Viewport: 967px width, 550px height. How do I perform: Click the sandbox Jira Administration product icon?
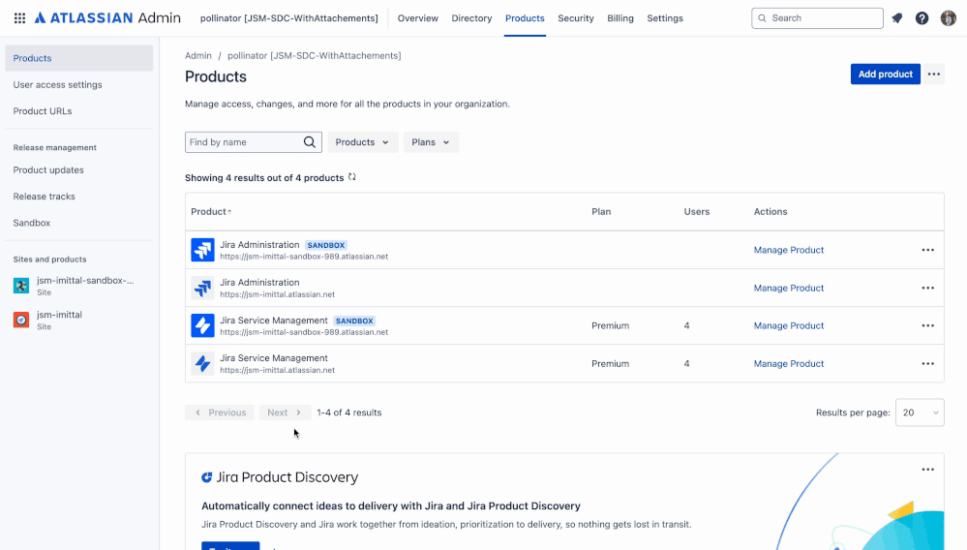click(x=202, y=250)
